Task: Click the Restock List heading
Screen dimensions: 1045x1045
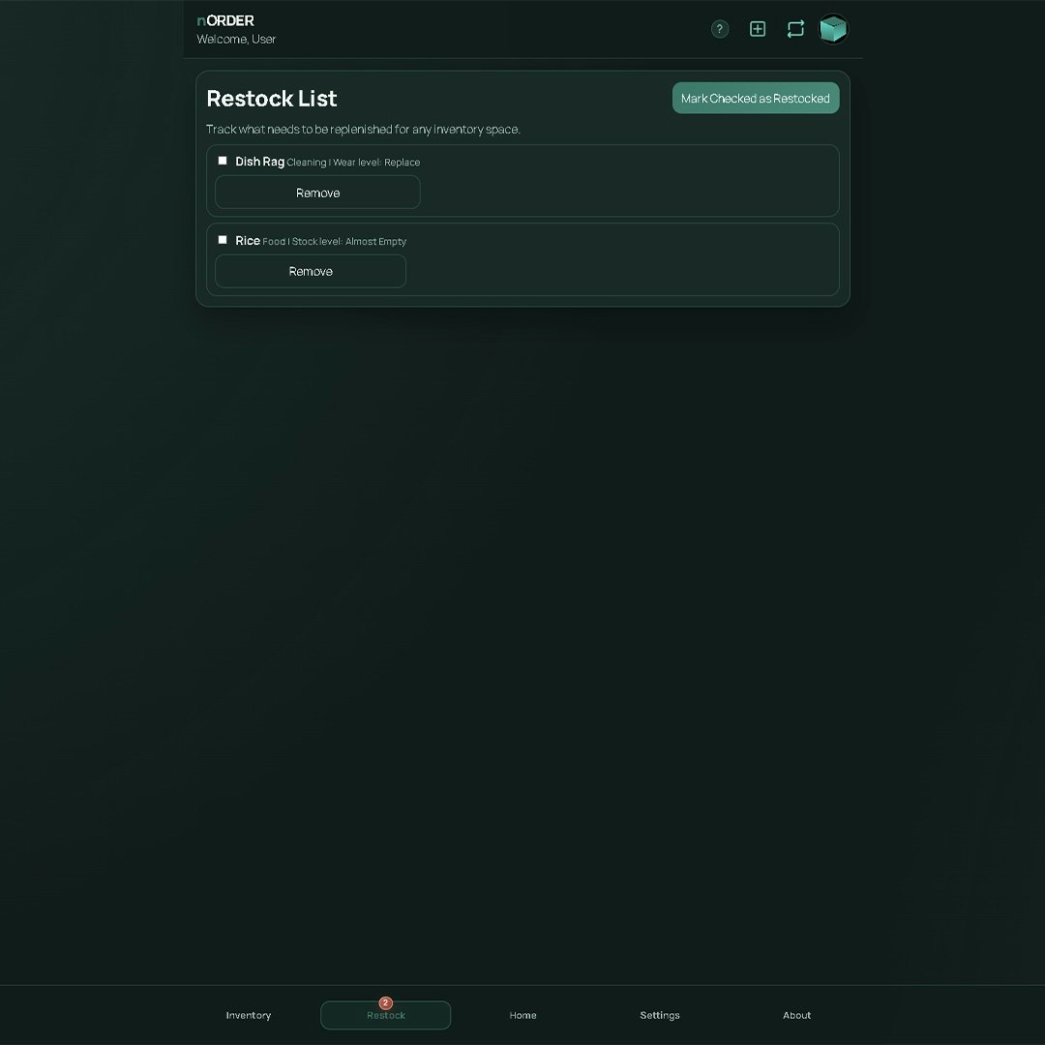Action: pos(272,99)
